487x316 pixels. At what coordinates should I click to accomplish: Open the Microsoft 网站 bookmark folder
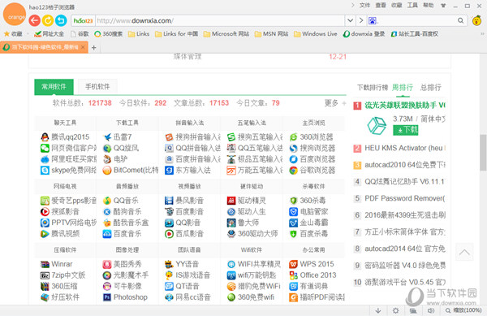coord(226,34)
